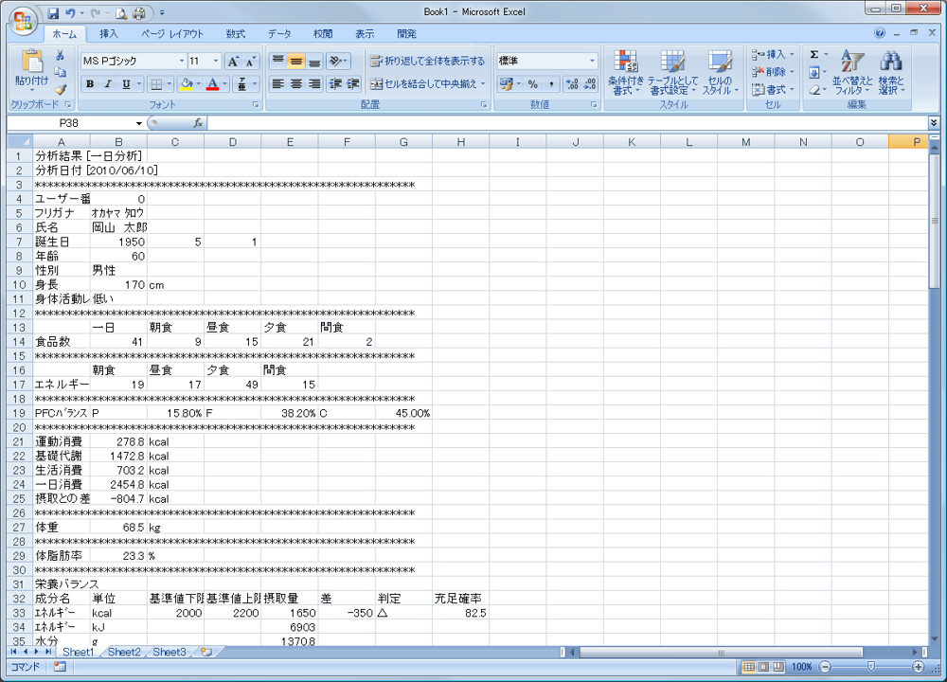Zoom in with the plus button
This screenshot has height=682, width=947.
(918, 667)
